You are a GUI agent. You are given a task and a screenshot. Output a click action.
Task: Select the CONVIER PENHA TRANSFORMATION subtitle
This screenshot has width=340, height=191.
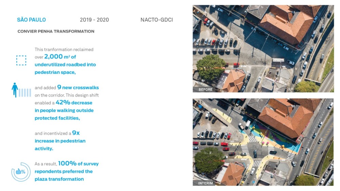[56, 31]
